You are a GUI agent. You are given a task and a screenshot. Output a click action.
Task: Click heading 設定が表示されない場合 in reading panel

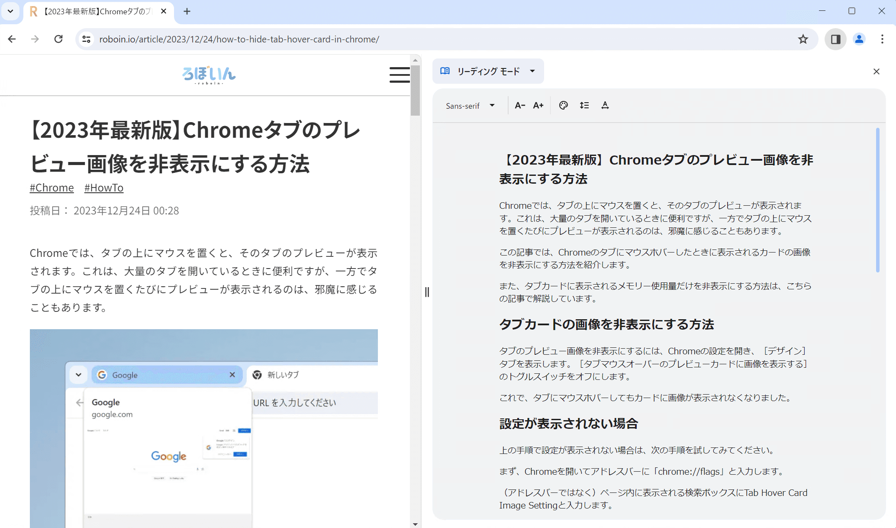point(569,424)
